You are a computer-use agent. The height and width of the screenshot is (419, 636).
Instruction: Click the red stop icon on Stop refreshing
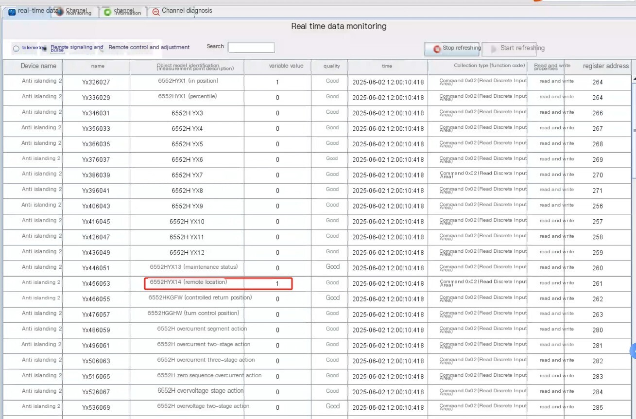(x=437, y=49)
